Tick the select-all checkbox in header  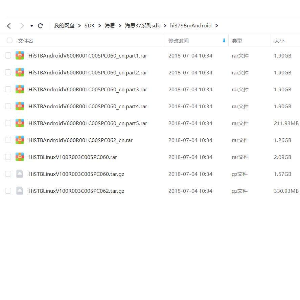[9, 41]
